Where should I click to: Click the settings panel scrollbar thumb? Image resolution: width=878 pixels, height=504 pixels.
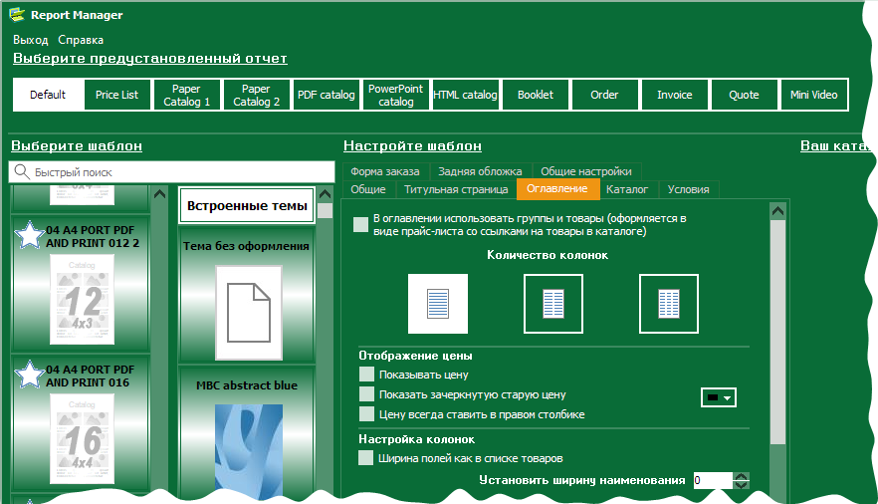tap(777, 332)
